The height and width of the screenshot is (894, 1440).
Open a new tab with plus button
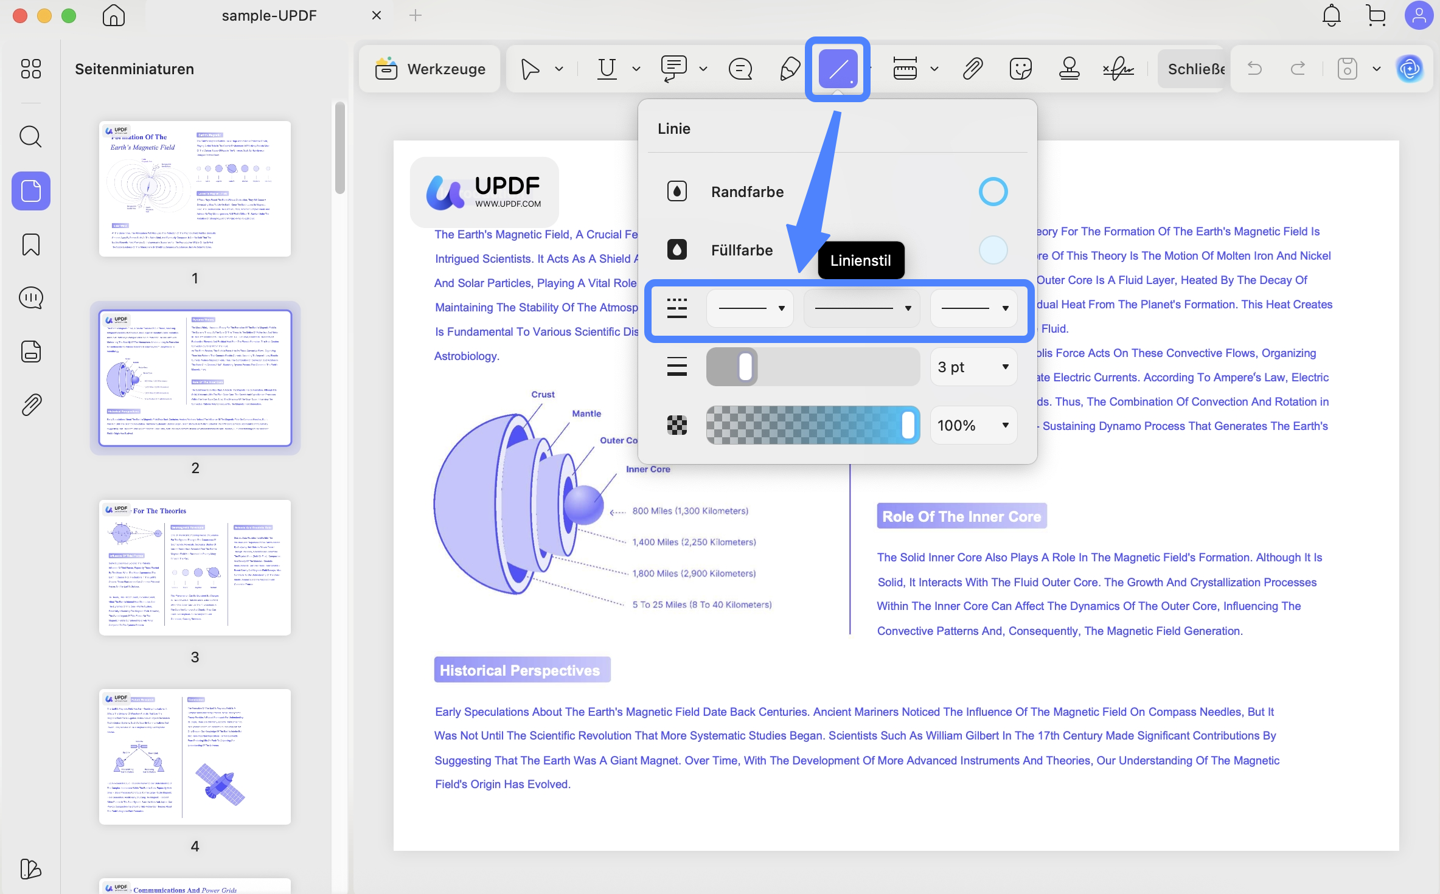pos(416,15)
